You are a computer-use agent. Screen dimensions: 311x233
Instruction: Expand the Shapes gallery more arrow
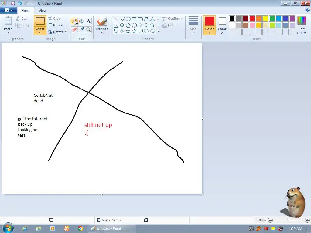(158, 31)
